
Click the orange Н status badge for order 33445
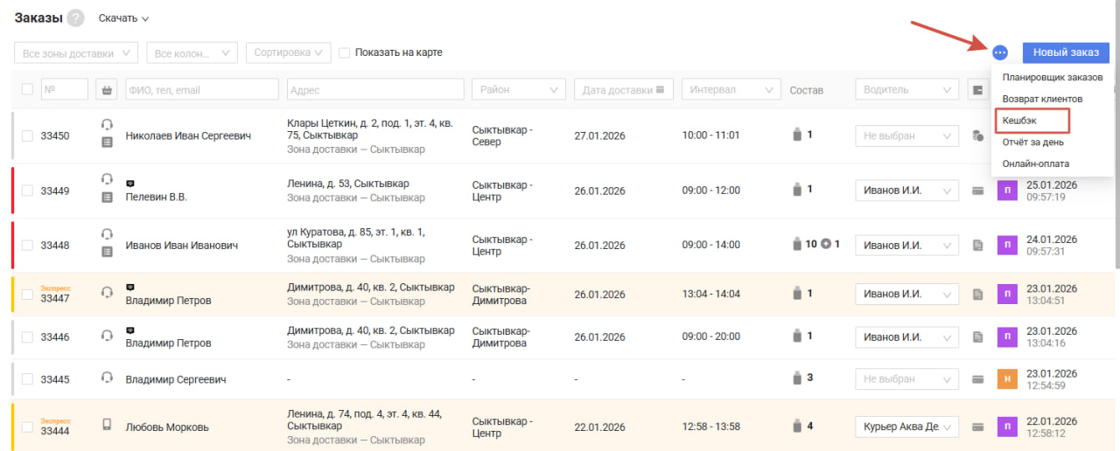(1008, 379)
